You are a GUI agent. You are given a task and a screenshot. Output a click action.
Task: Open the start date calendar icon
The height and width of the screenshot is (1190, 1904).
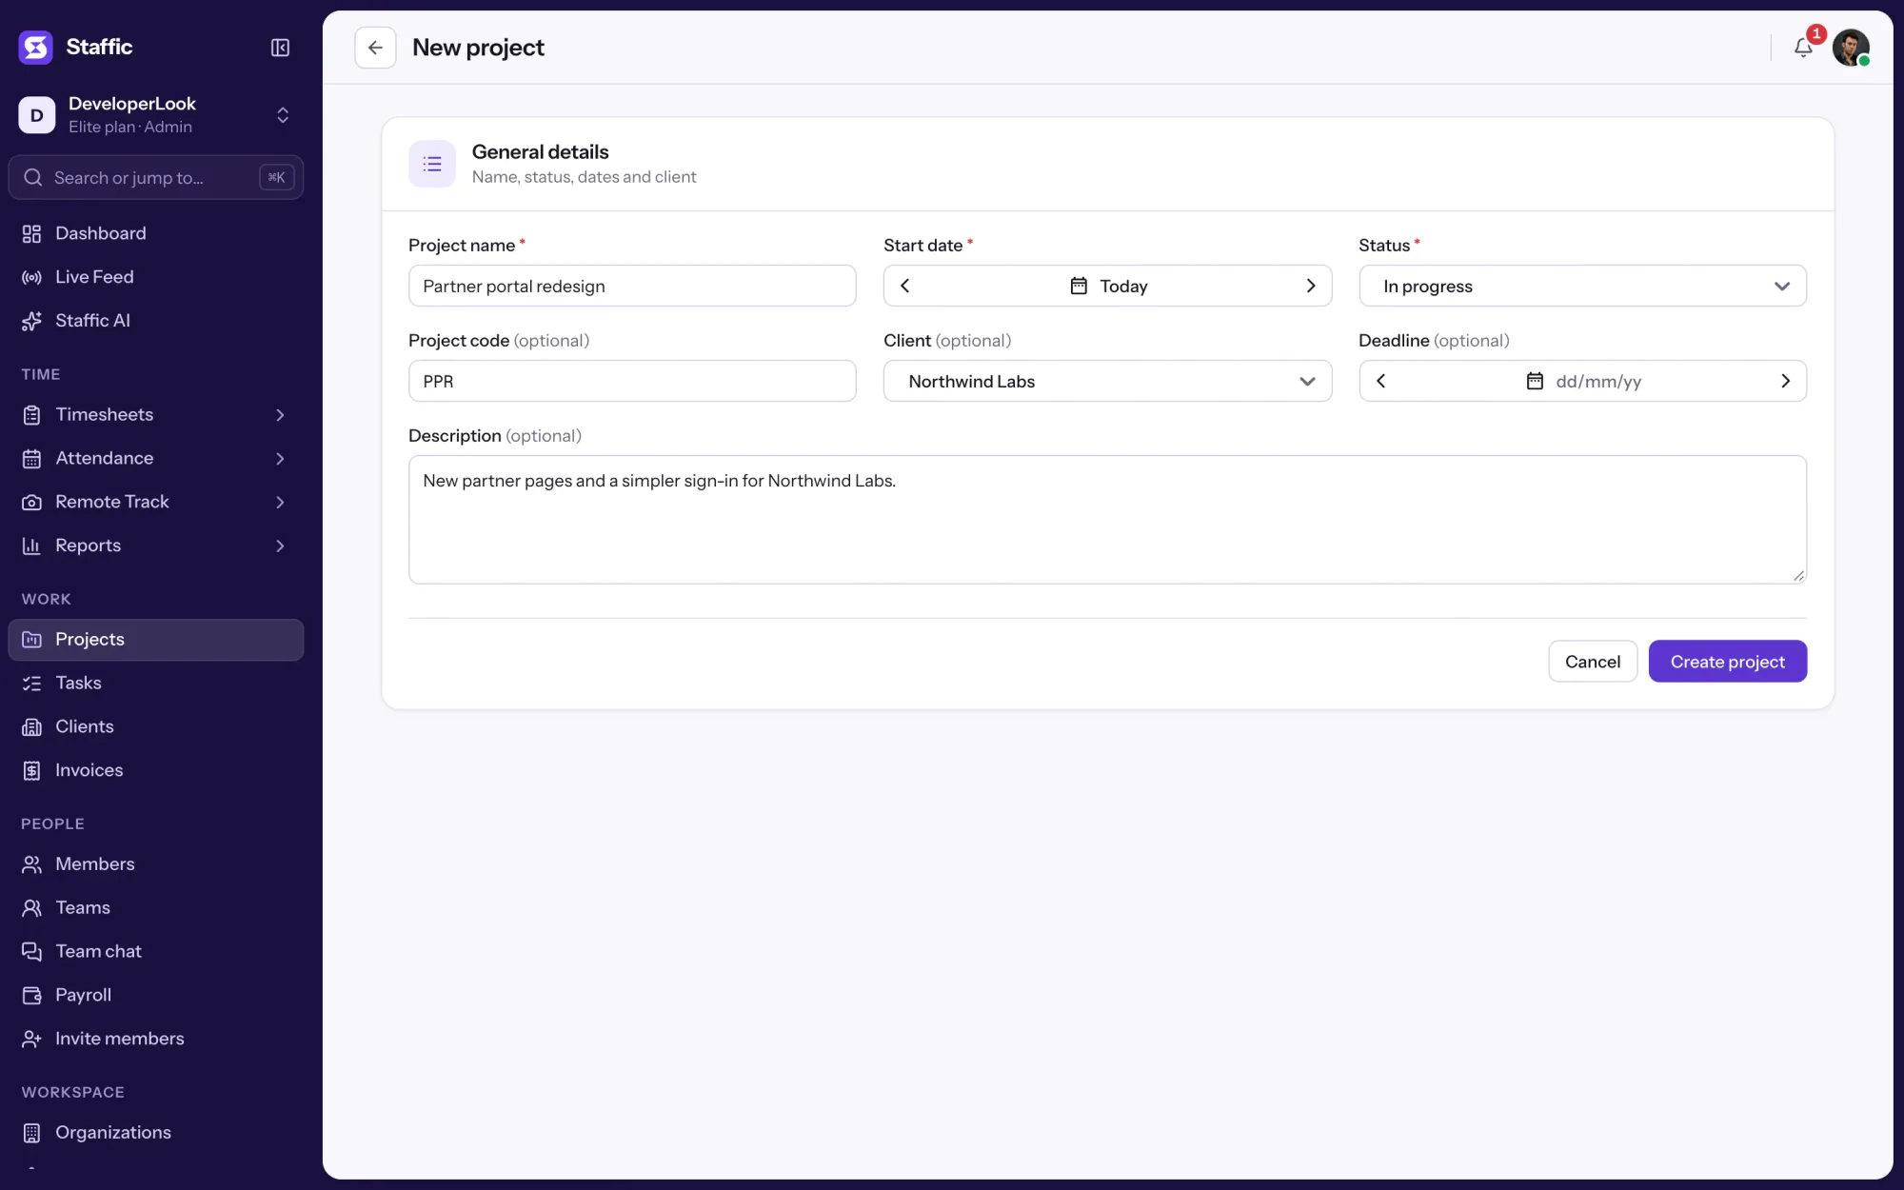(1079, 286)
